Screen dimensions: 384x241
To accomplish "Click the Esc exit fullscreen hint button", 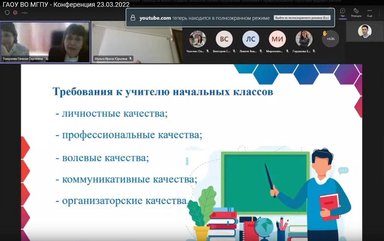I will pos(302,18).
